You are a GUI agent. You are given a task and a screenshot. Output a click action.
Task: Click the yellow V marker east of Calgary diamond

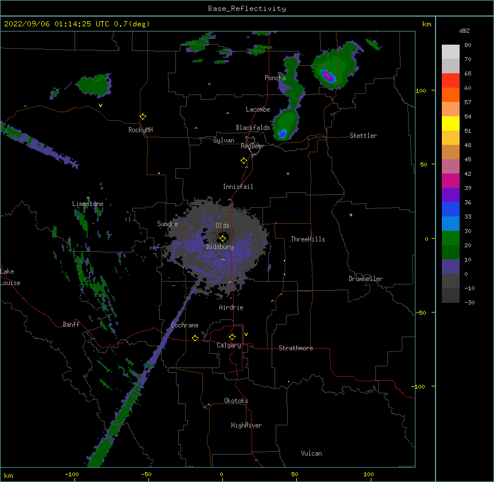[246, 334]
